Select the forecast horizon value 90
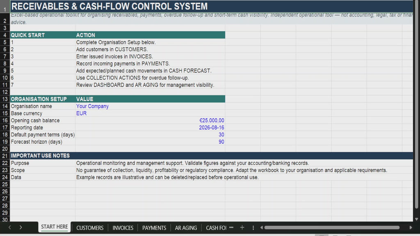 tap(150, 141)
